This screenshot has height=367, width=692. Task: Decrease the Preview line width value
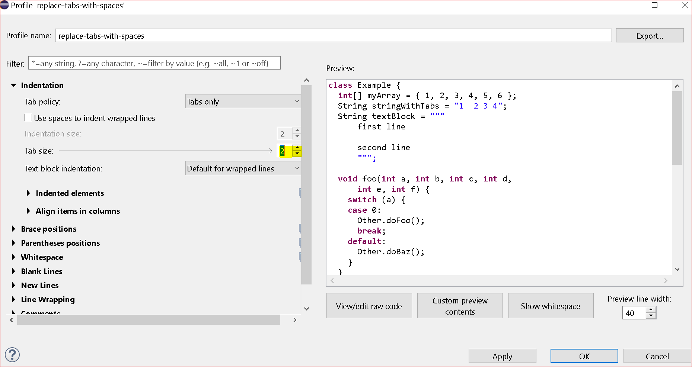click(x=651, y=315)
